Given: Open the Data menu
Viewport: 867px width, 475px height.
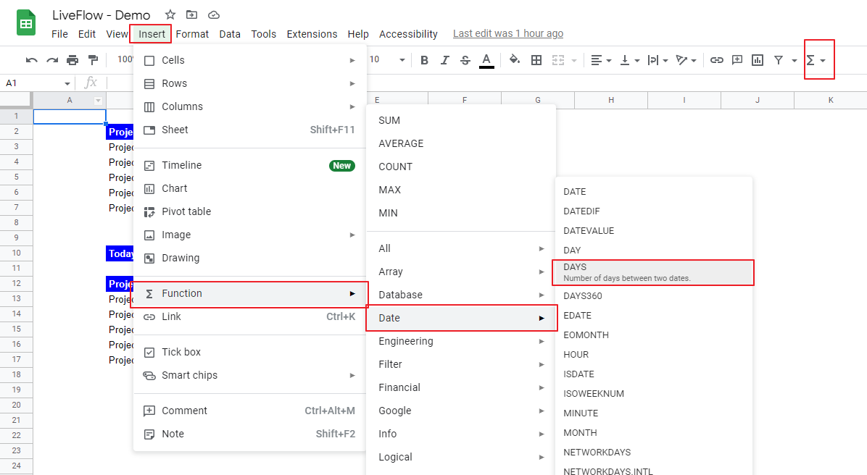Looking at the screenshot, I should point(230,34).
